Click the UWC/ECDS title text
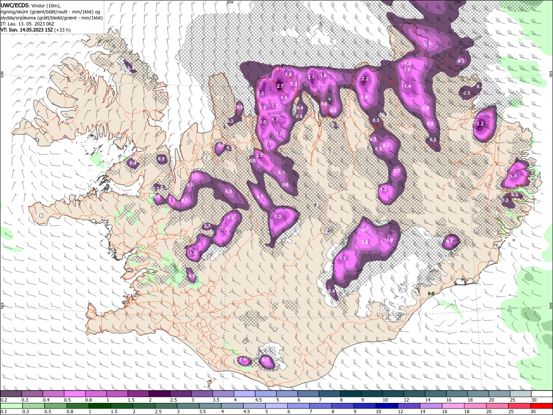The height and width of the screenshot is (415, 553). click(15, 5)
